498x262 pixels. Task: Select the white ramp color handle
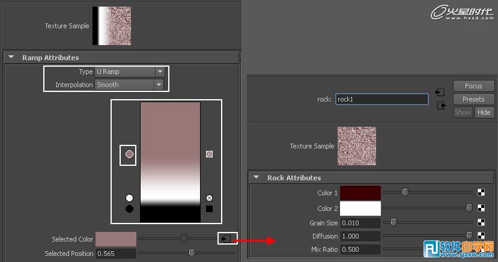129,198
